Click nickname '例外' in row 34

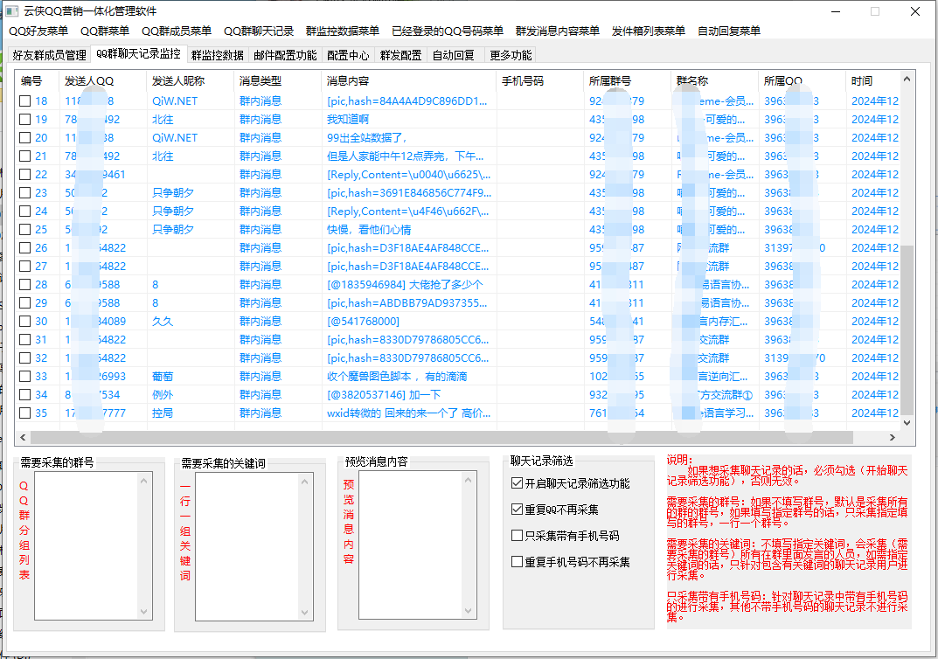[163, 395]
